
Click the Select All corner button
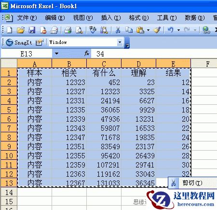coord(9,63)
